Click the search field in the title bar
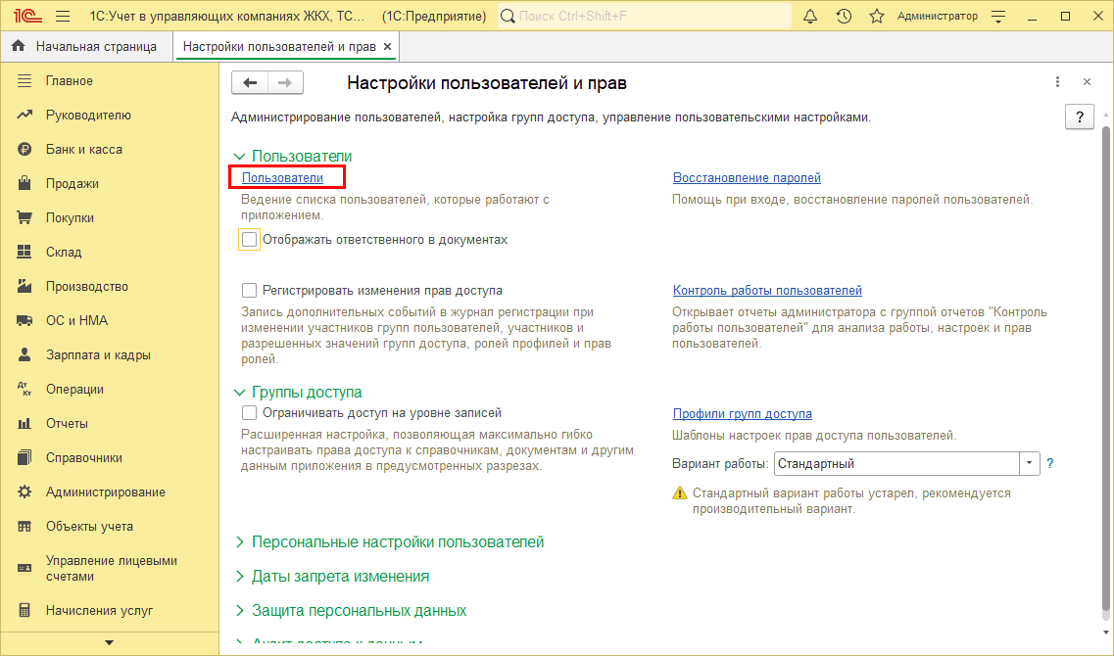This screenshot has height=656, width=1114. [647, 17]
